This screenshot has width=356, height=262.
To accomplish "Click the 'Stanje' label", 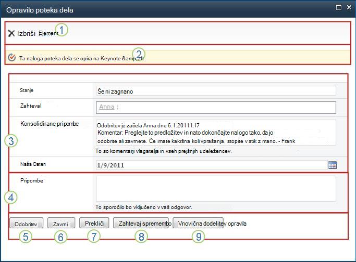I will pos(27,90).
